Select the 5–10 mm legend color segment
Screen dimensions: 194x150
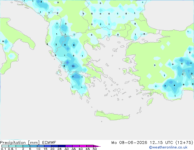tap(34, 146)
